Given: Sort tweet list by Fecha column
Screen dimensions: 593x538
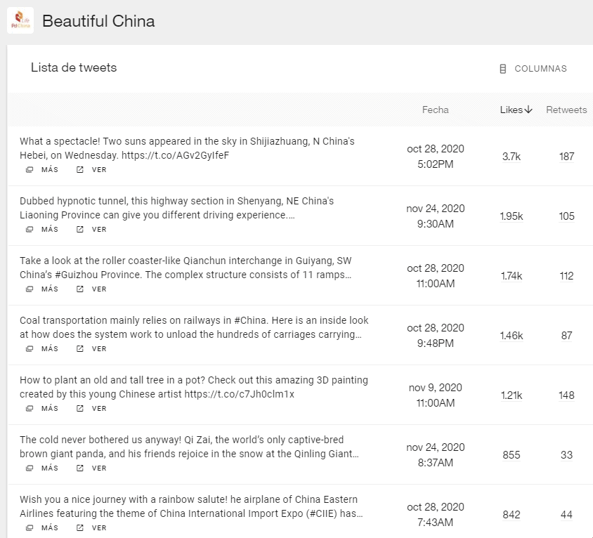Looking at the screenshot, I should (x=436, y=110).
